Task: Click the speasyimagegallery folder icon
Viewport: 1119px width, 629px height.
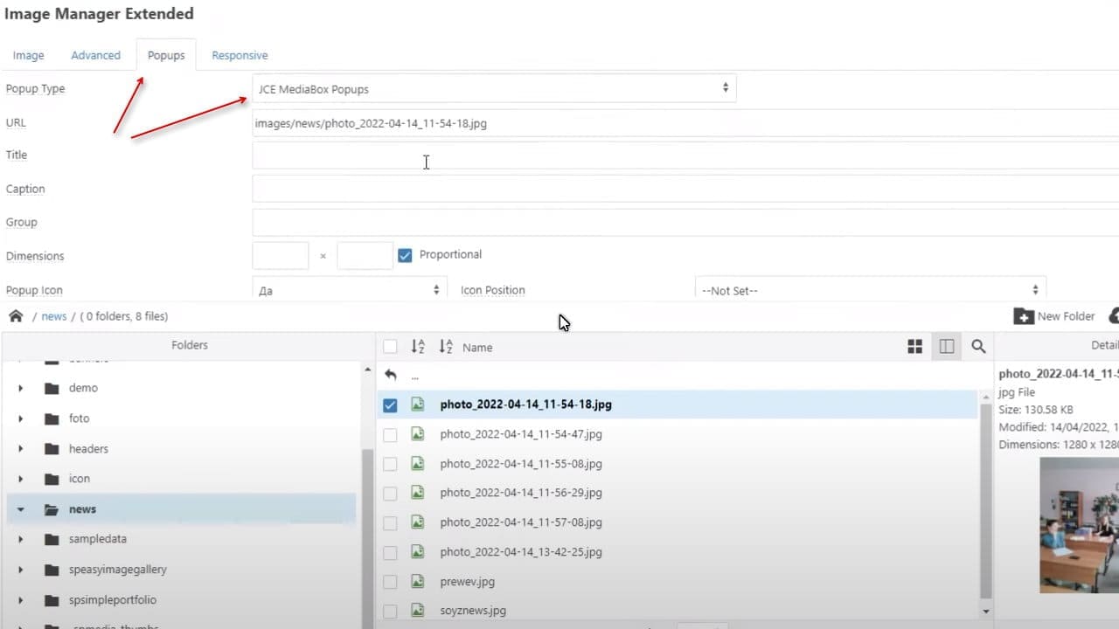Action: click(52, 570)
